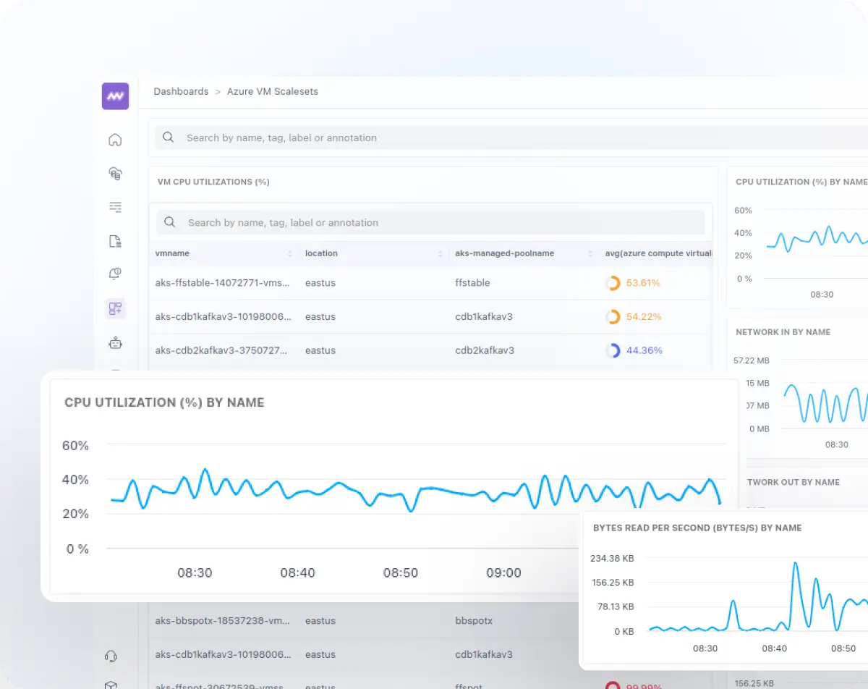Open the robot icon in the sidebar
The height and width of the screenshot is (689, 868).
[115, 343]
